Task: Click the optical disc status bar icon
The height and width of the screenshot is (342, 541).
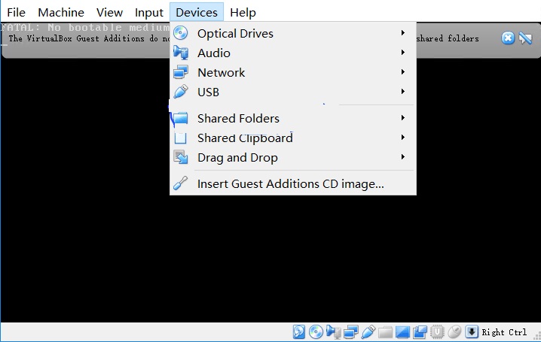Action: coord(316,332)
